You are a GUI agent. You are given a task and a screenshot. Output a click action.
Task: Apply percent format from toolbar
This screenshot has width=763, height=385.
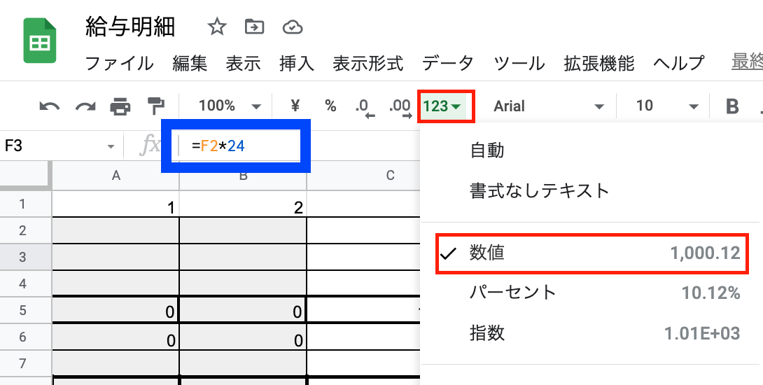[x=330, y=106]
